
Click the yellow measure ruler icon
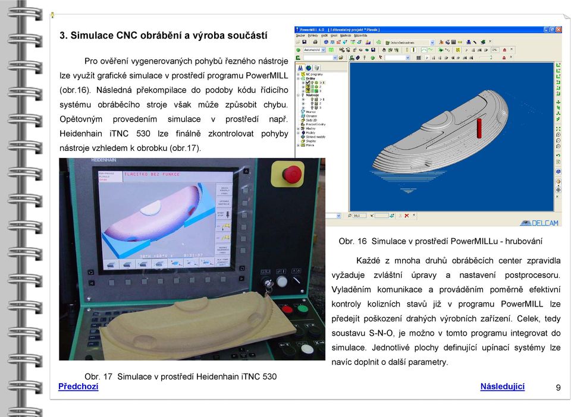pos(460,42)
